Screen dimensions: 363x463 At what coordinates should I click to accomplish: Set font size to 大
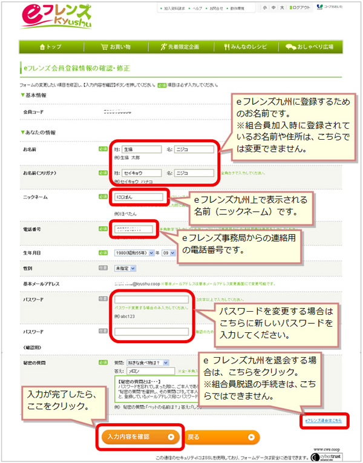(282, 8)
